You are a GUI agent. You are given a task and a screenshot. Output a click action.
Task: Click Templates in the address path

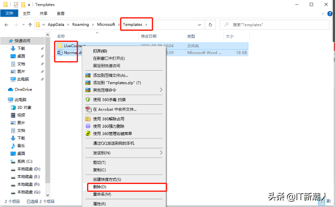click(x=132, y=25)
